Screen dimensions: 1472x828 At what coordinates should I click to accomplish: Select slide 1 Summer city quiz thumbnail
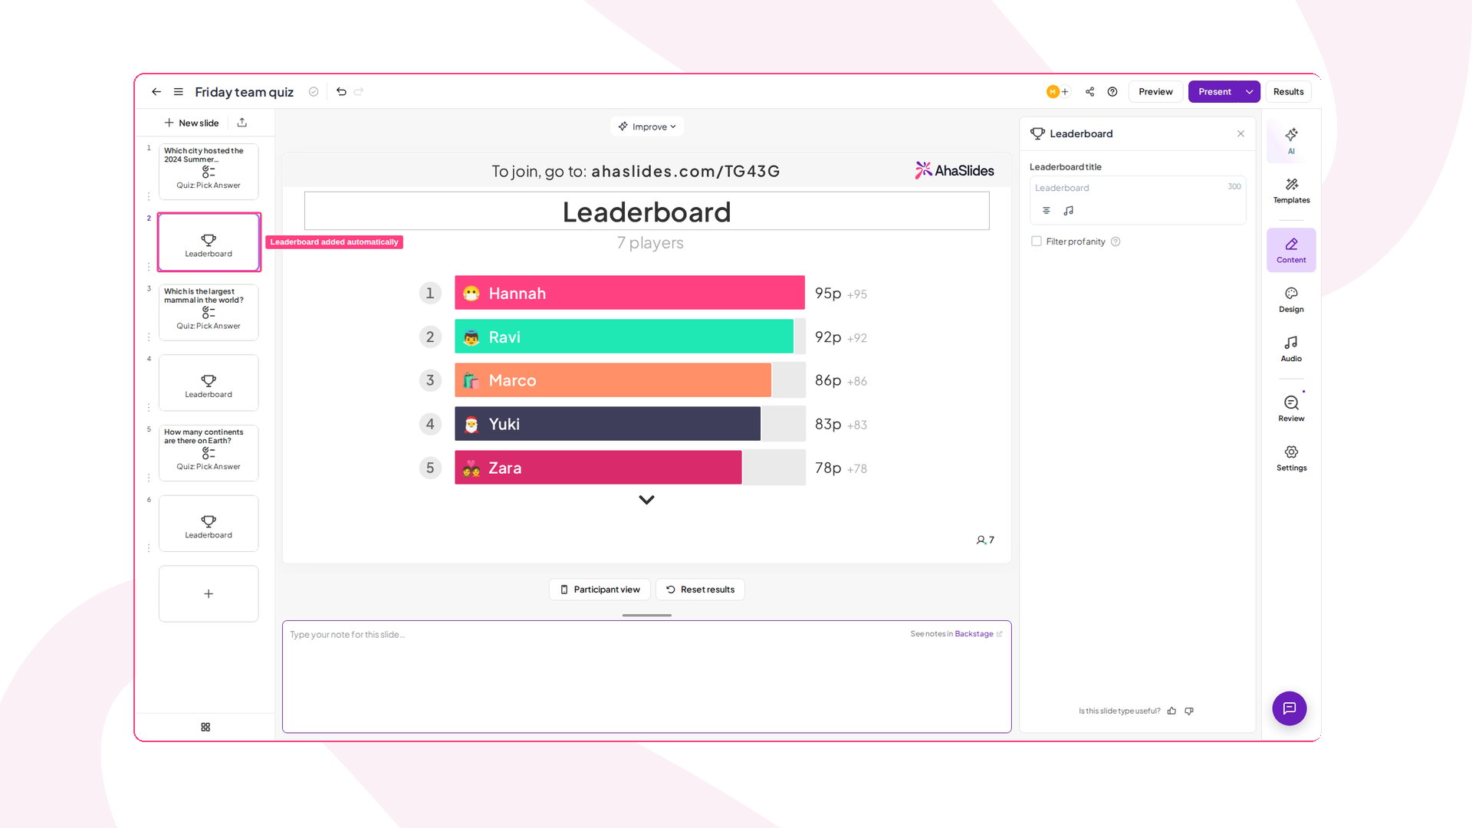pos(209,172)
